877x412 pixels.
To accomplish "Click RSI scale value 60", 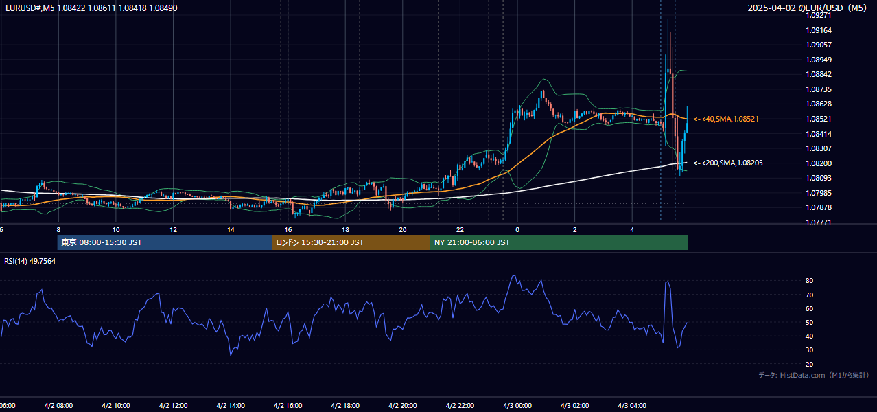I will [810, 309].
